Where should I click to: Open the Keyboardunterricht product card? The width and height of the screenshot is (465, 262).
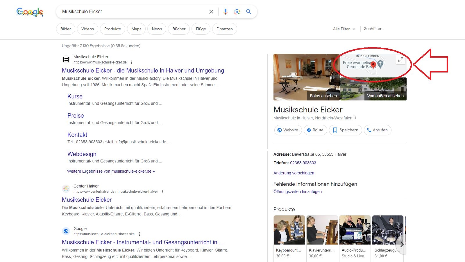(x=289, y=238)
